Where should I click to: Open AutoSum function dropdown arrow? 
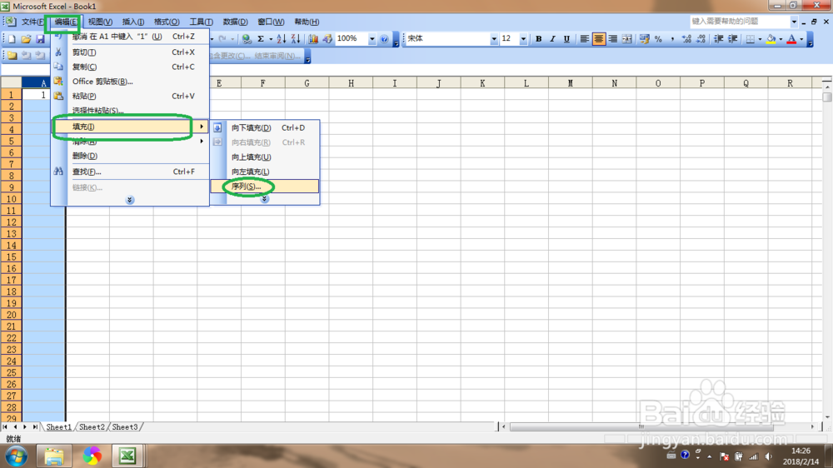pyautogui.click(x=271, y=39)
